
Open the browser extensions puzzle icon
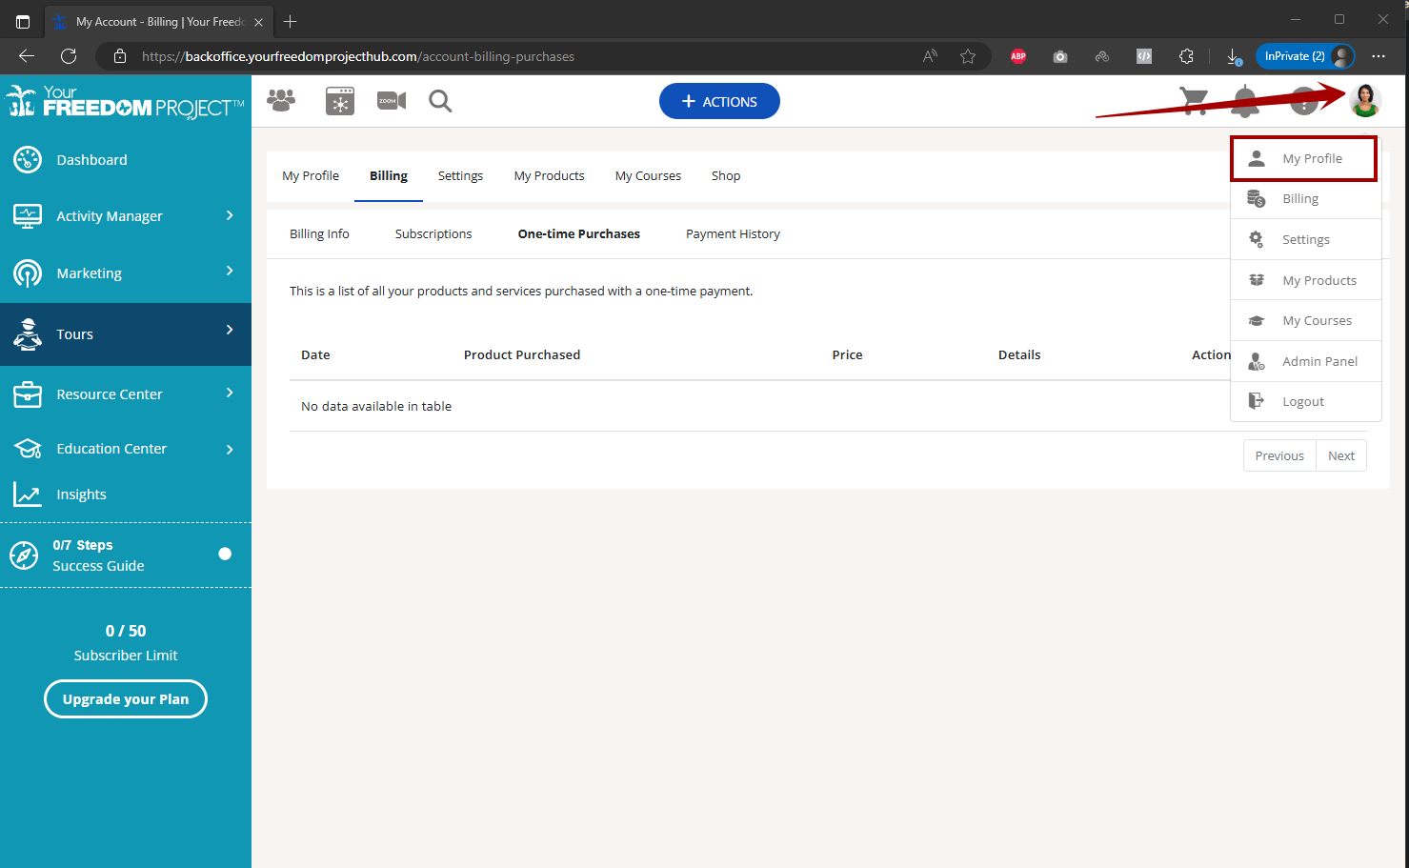click(x=1186, y=56)
